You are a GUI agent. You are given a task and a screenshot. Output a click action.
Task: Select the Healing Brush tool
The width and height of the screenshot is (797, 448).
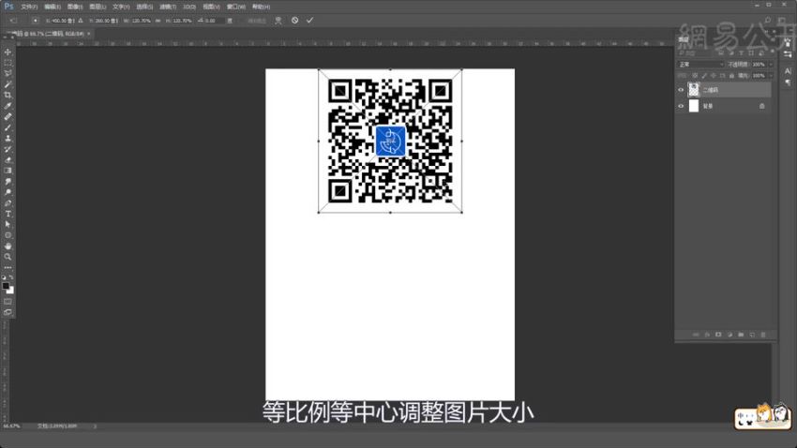click(8, 117)
